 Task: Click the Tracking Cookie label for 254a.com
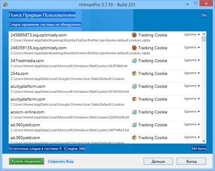pyautogui.click(x=153, y=73)
